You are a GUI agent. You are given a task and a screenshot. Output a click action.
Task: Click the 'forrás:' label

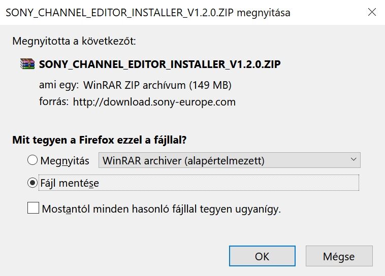click(54, 101)
